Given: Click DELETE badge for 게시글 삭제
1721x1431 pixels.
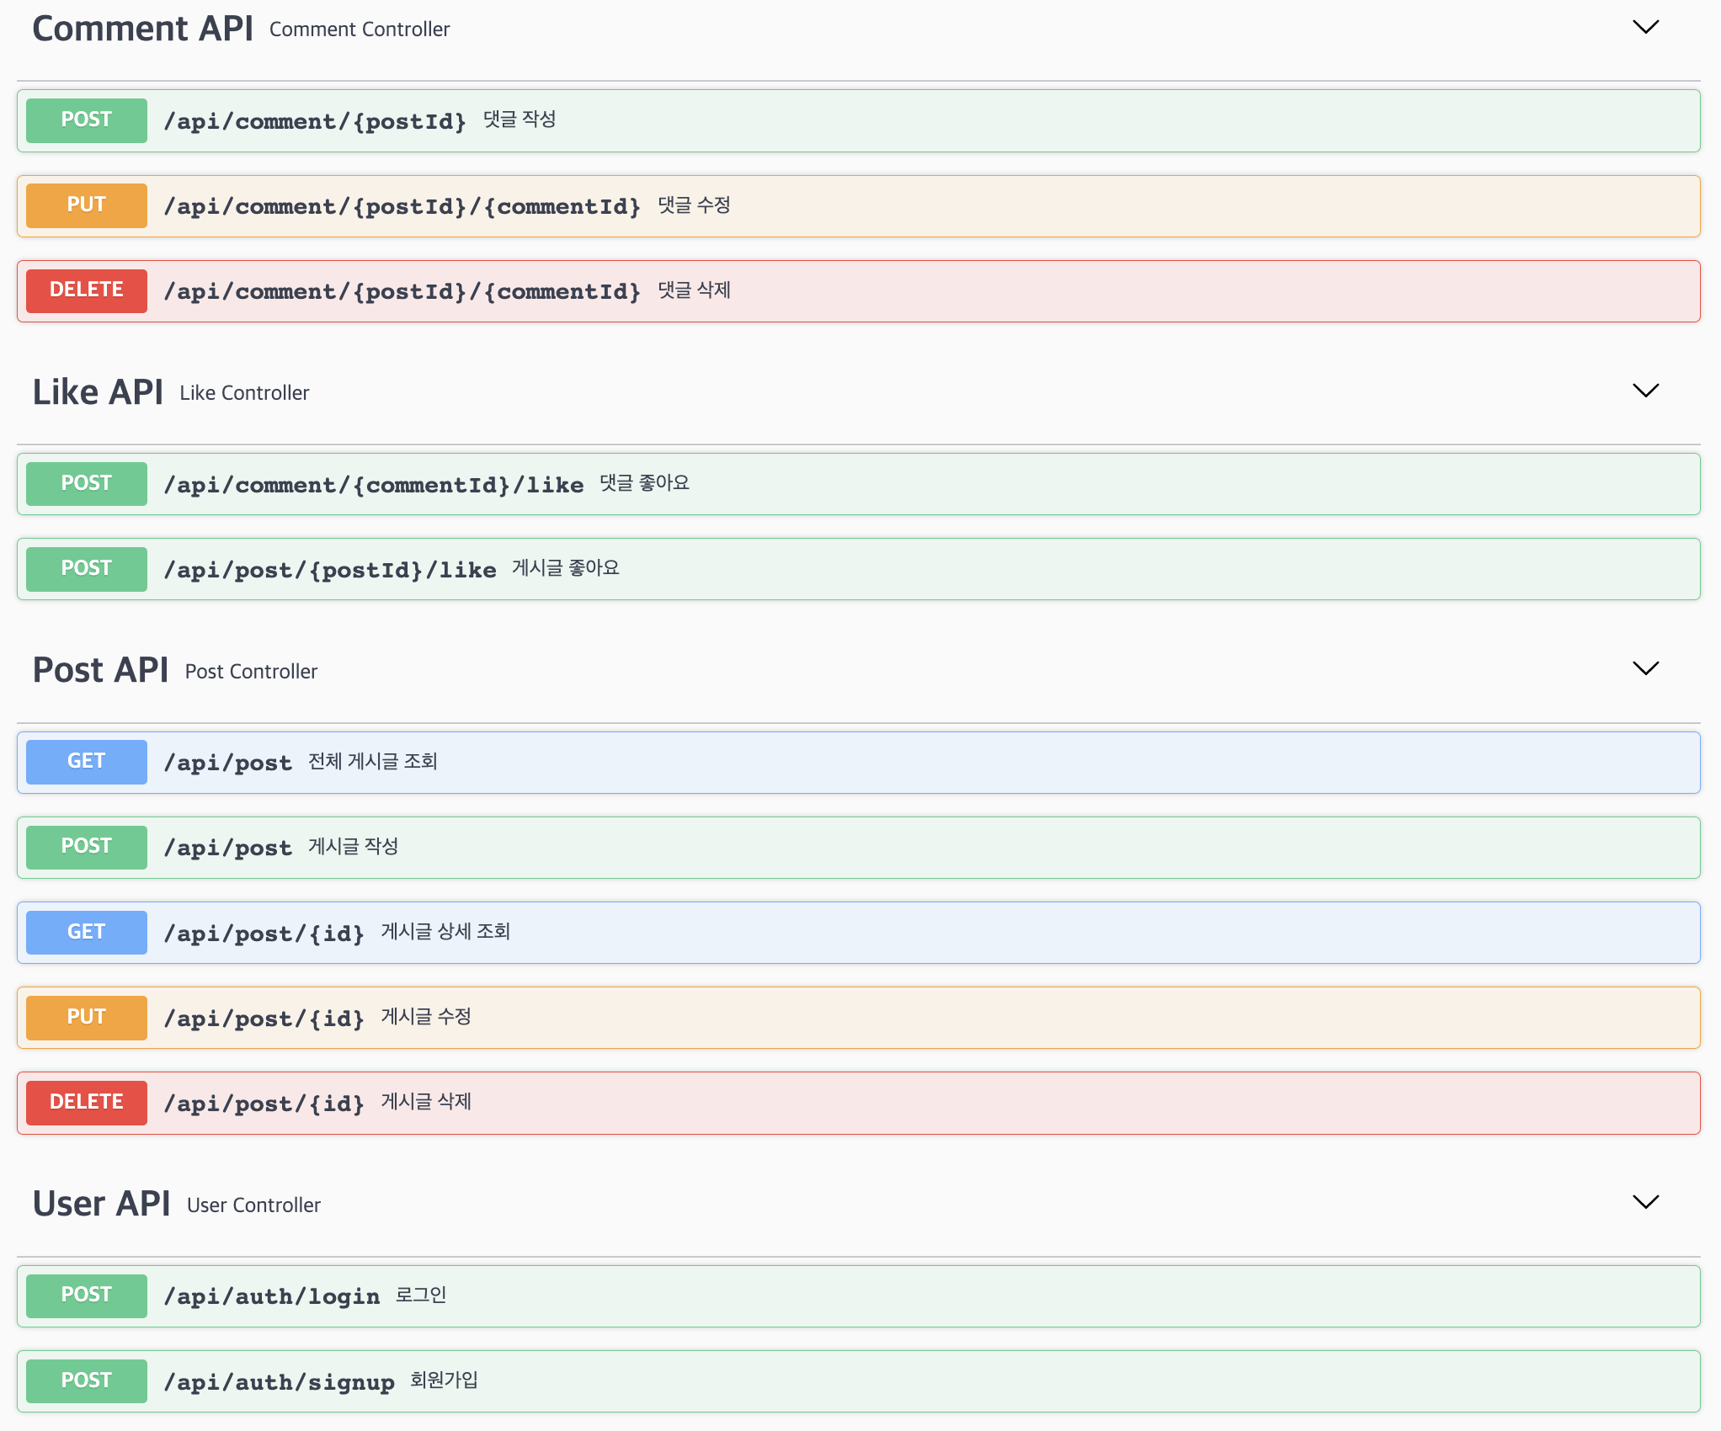Looking at the screenshot, I should click(86, 1103).
